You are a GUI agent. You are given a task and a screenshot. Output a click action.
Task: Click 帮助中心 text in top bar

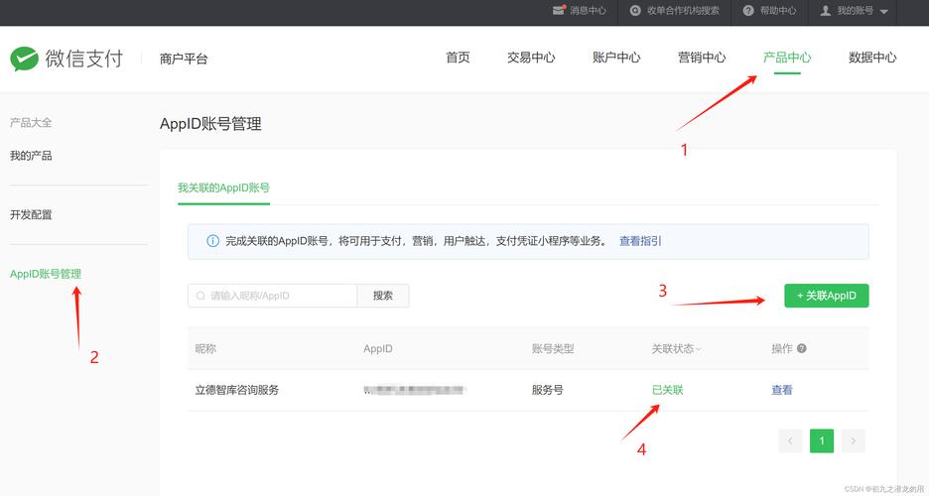click(x=778, y=11)
